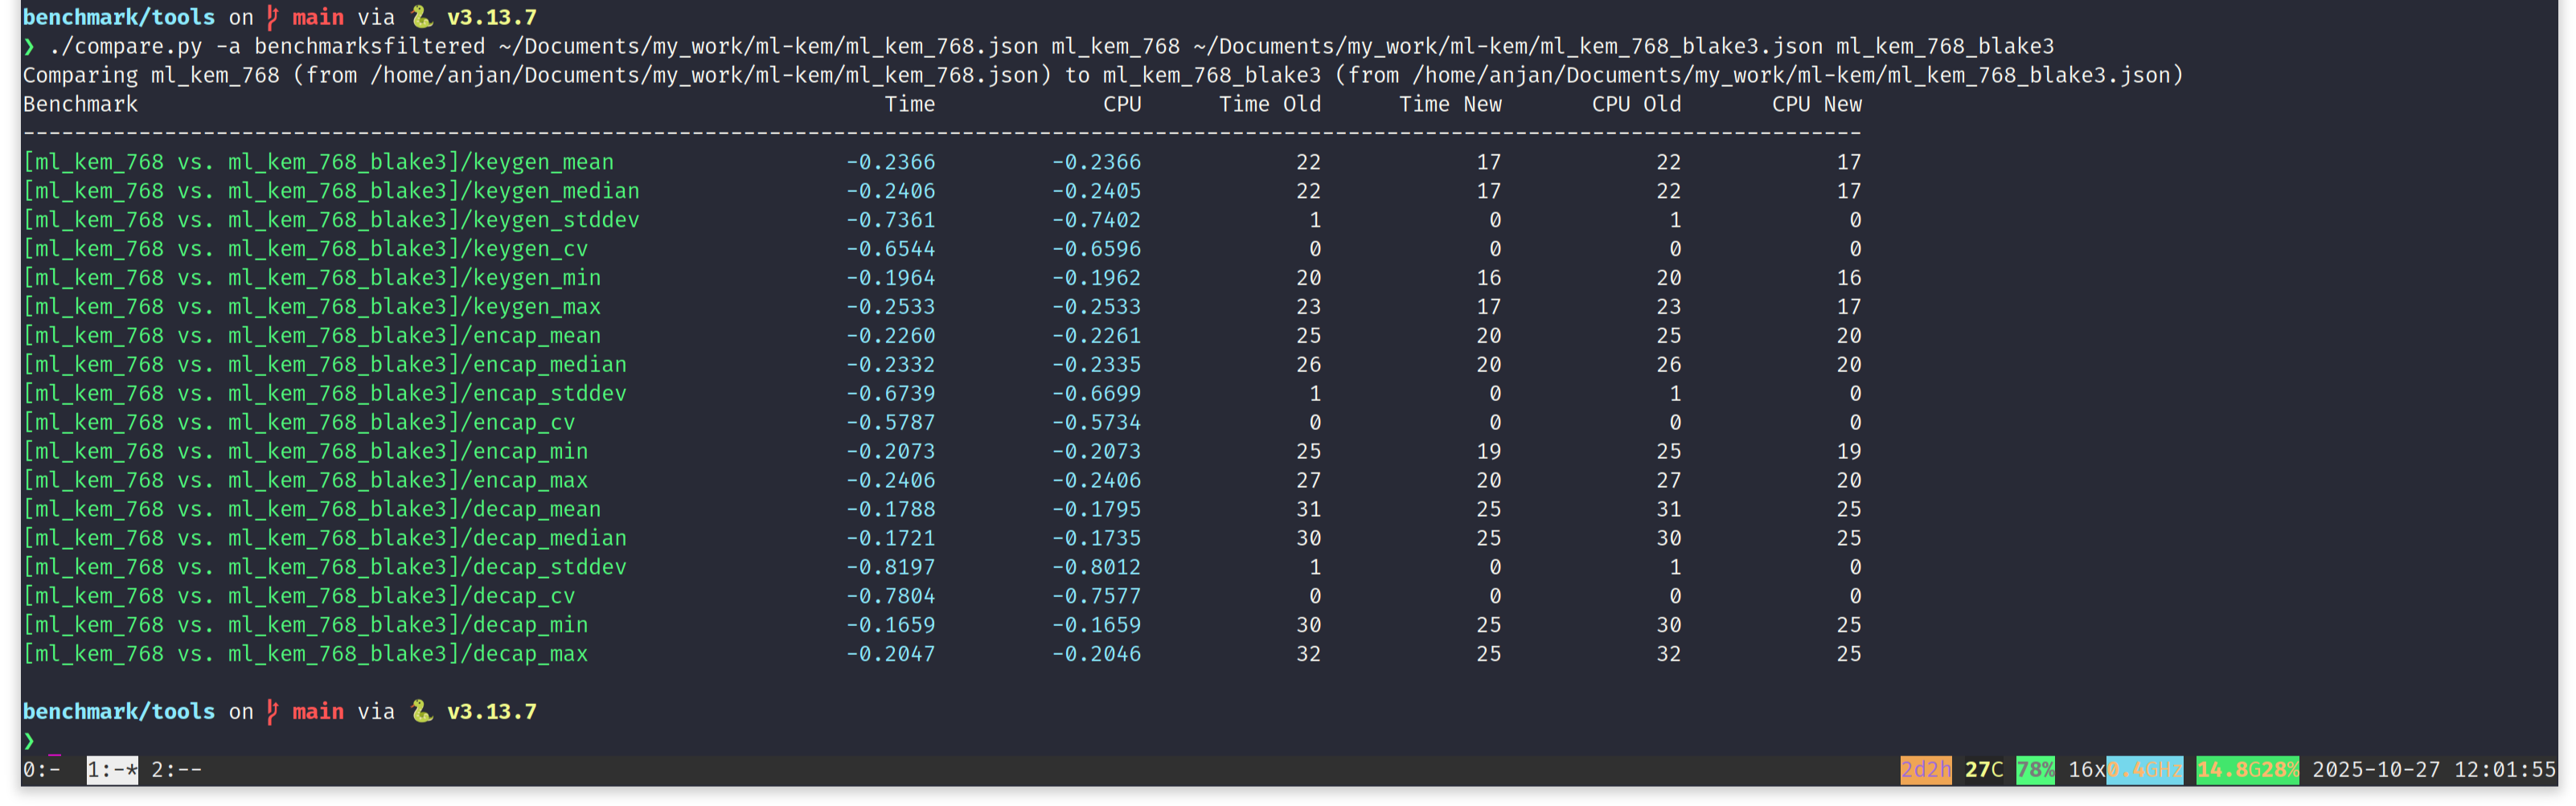Click the date and time in status bar
Screen dimensions: 2576x806
(x=2433, y=769)
